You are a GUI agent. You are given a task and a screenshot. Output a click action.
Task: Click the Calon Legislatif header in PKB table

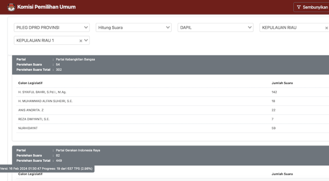pyautogui.click(x=30, y=83)
